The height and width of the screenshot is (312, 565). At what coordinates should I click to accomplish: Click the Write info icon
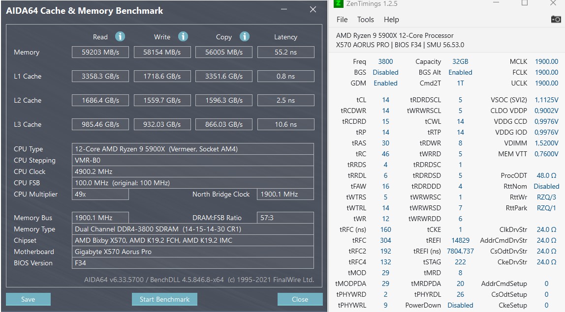click(183, 36)
